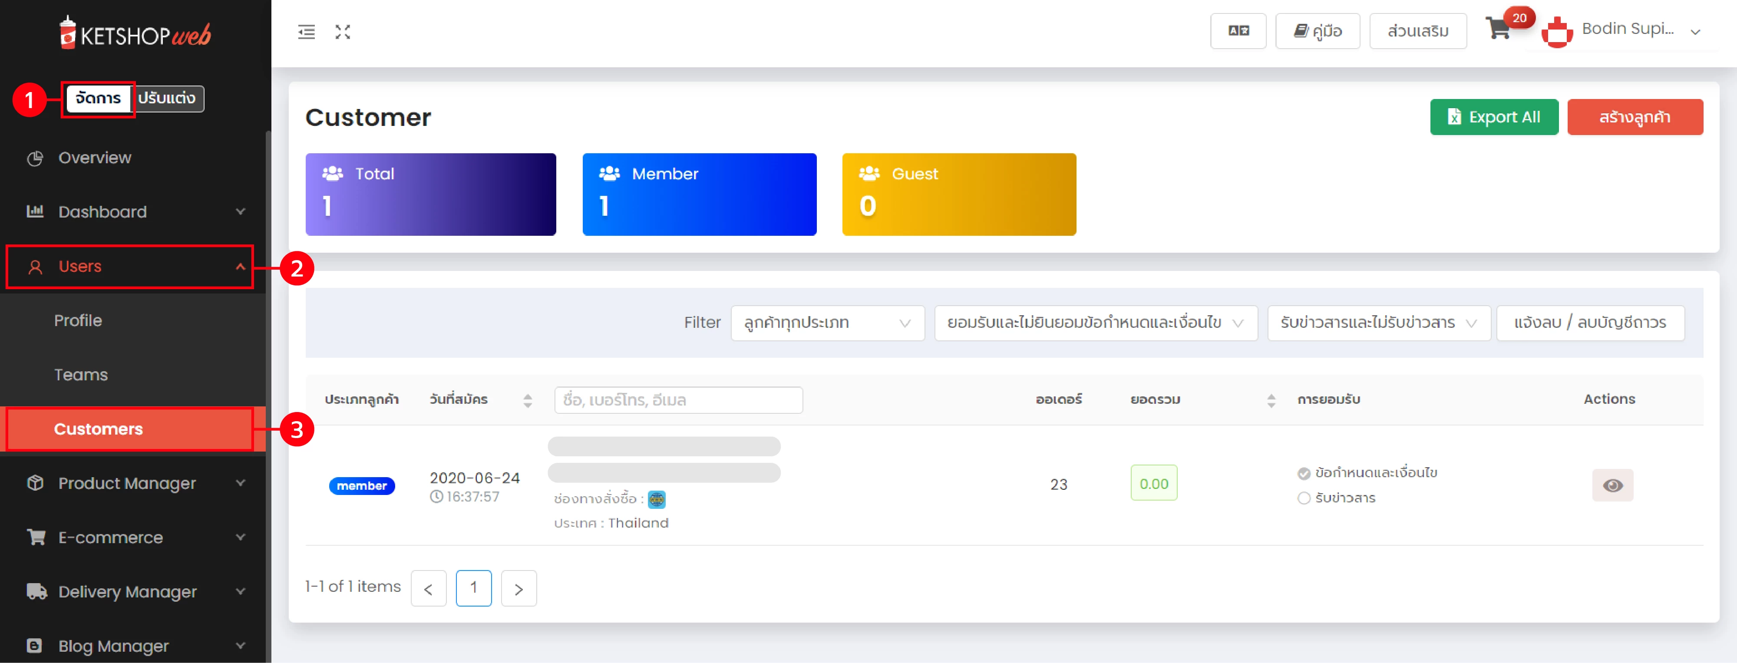This screenshot has height=663, width=1737.
Task: Collapse sidebar with the menu fold icon
Action: 306,32
